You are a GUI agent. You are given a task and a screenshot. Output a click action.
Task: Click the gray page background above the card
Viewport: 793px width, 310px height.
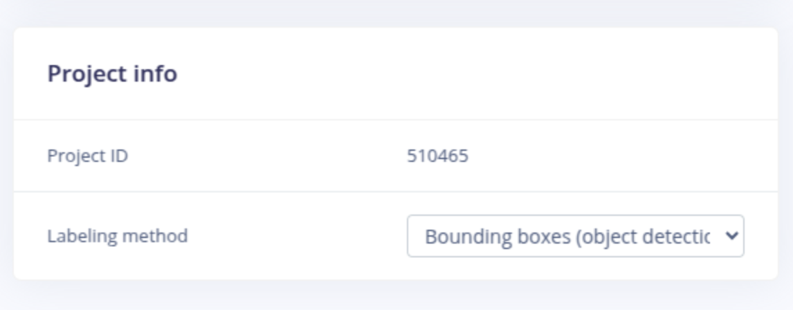click(x=396, y=12)
